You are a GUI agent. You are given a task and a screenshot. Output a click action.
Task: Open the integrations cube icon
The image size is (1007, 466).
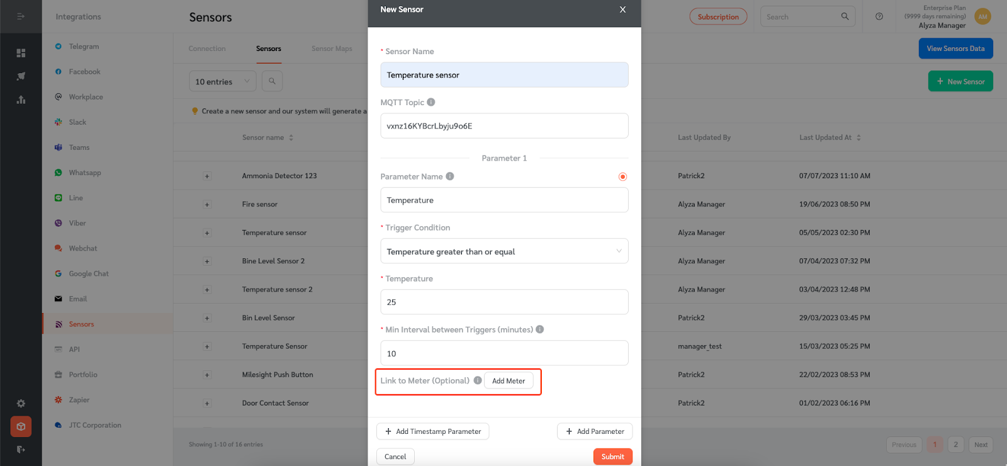point(21,426)
